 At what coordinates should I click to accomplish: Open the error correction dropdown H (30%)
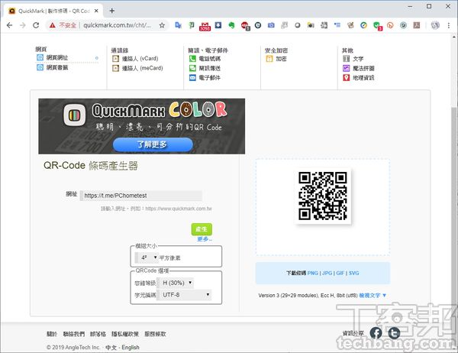(176, 283)
